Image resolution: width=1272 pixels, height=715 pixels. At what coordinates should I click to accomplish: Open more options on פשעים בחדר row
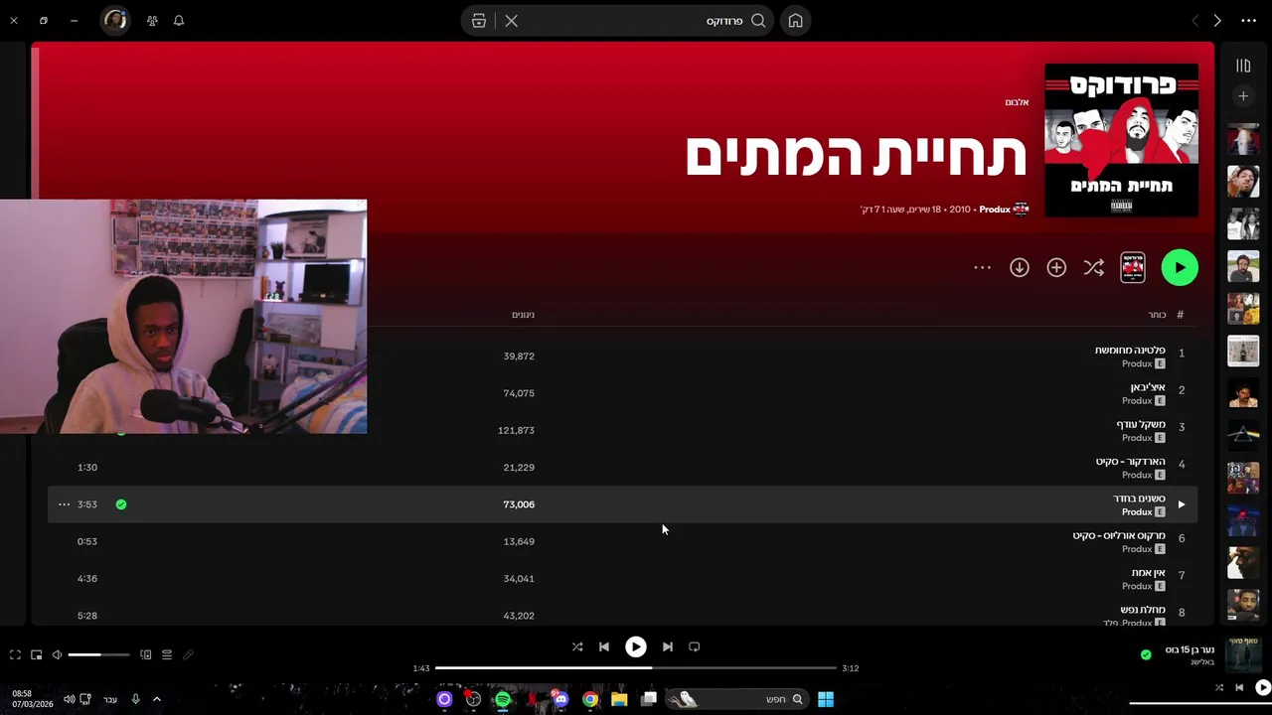point(64,504)
